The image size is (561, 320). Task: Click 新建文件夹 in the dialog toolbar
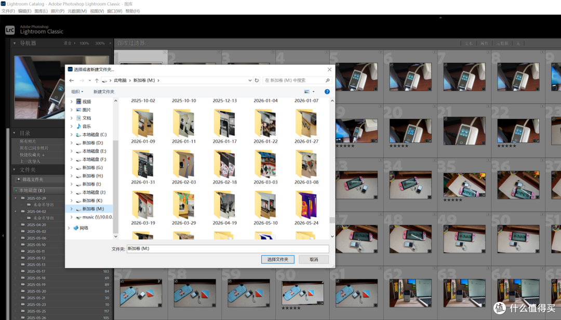pos(104,92)
